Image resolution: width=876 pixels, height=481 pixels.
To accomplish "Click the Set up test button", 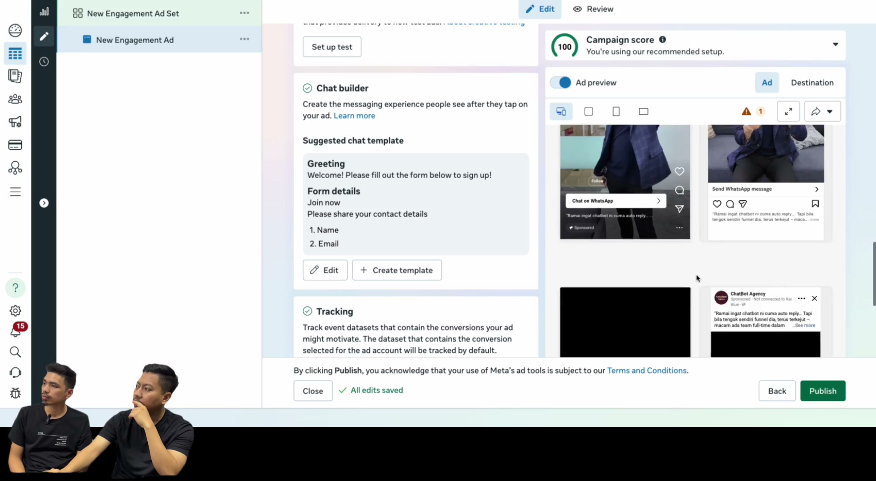I will (x=332, y=47).
